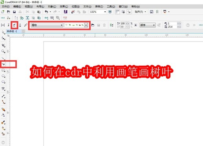This screenshot has height=146, width=203.
Task: Open the 文件(F) menu
Action: 5,6
